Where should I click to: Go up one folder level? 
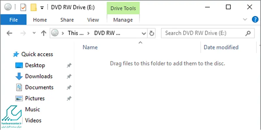click(x=44, y=33)
